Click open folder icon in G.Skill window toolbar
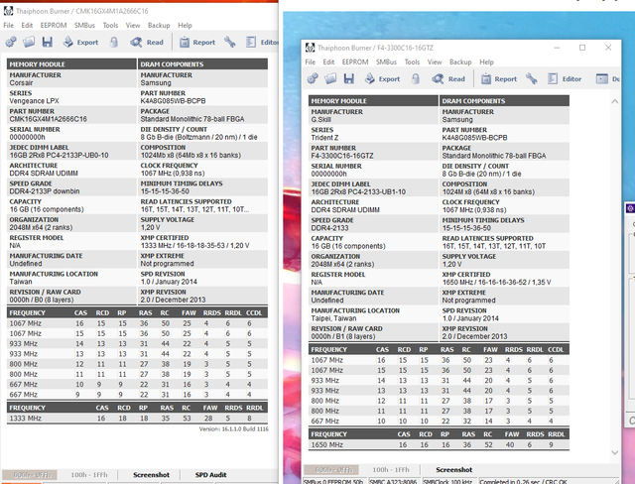 point(330,79)
